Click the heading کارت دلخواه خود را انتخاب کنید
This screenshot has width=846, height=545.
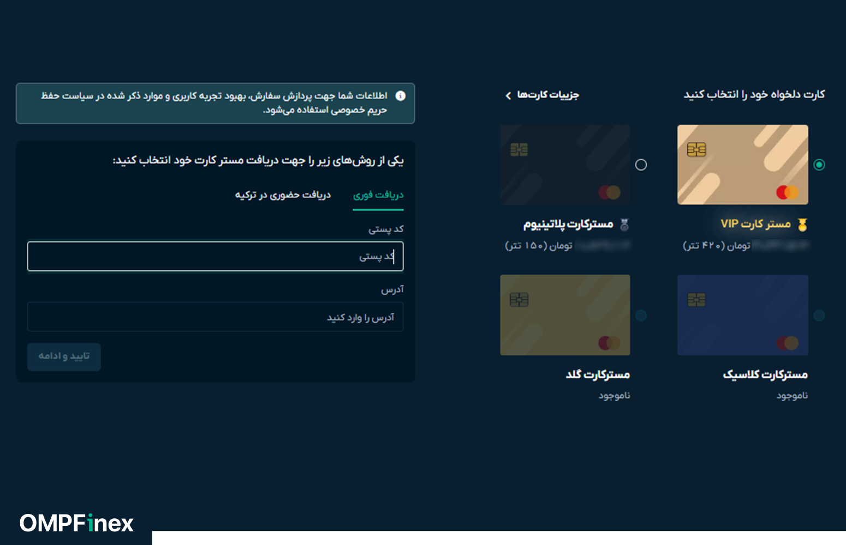754,95
